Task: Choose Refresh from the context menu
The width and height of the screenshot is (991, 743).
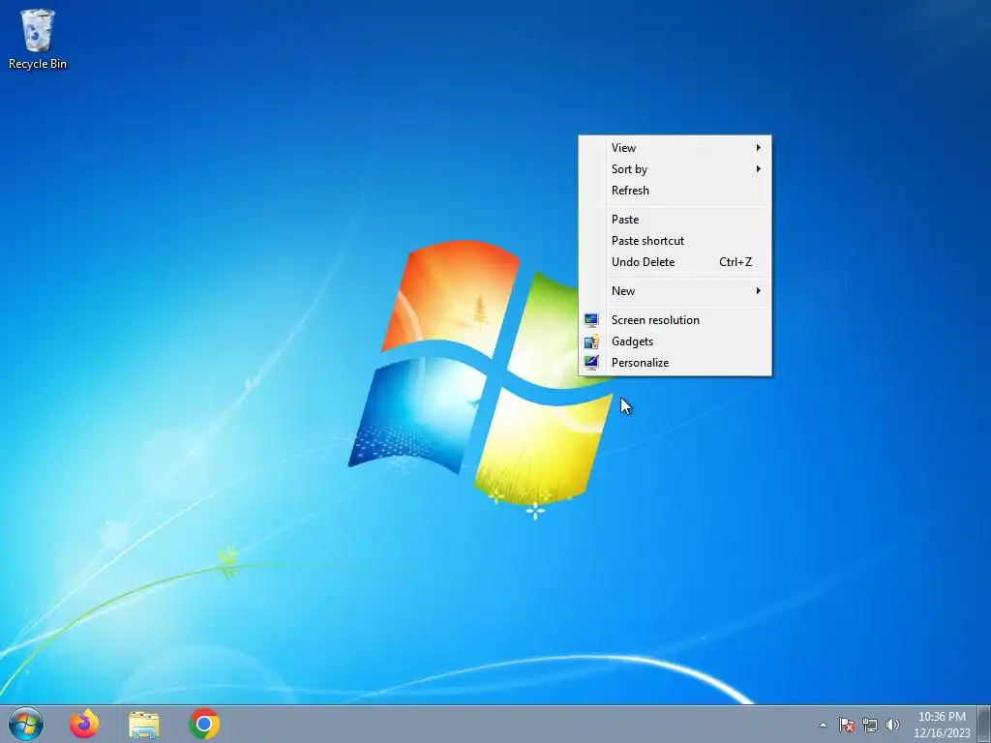Action: click(x=675, y=191)
